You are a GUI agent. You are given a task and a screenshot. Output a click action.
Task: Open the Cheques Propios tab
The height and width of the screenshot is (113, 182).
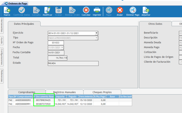(x=103, y=92)
